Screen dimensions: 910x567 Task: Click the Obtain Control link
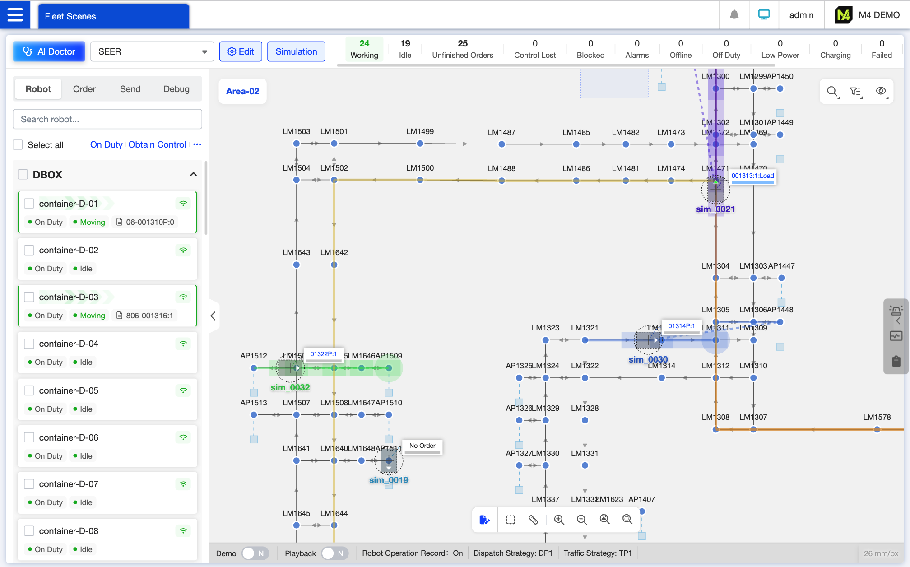click(157, 144)
